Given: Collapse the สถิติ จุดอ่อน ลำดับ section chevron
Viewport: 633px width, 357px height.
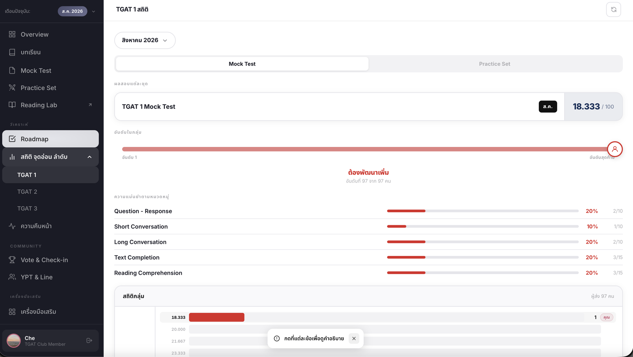Looking at the screenshot, I should [x=89, y=157].
